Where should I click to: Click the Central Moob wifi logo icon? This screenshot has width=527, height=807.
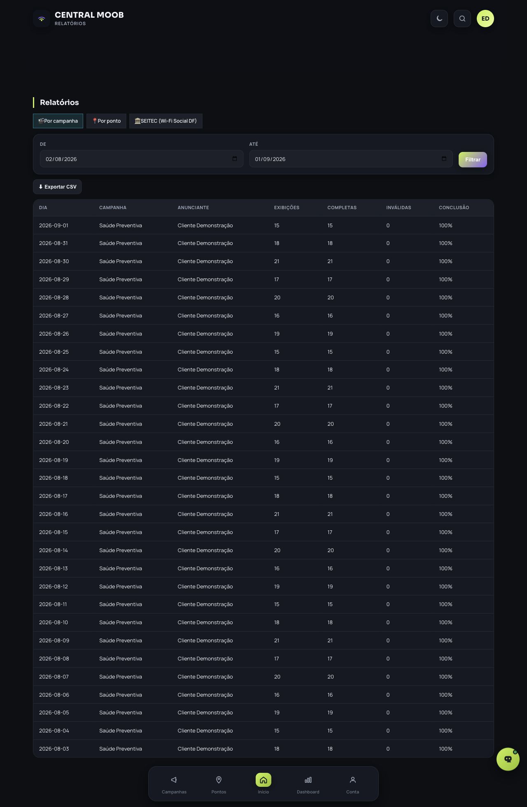coord(42,19)
